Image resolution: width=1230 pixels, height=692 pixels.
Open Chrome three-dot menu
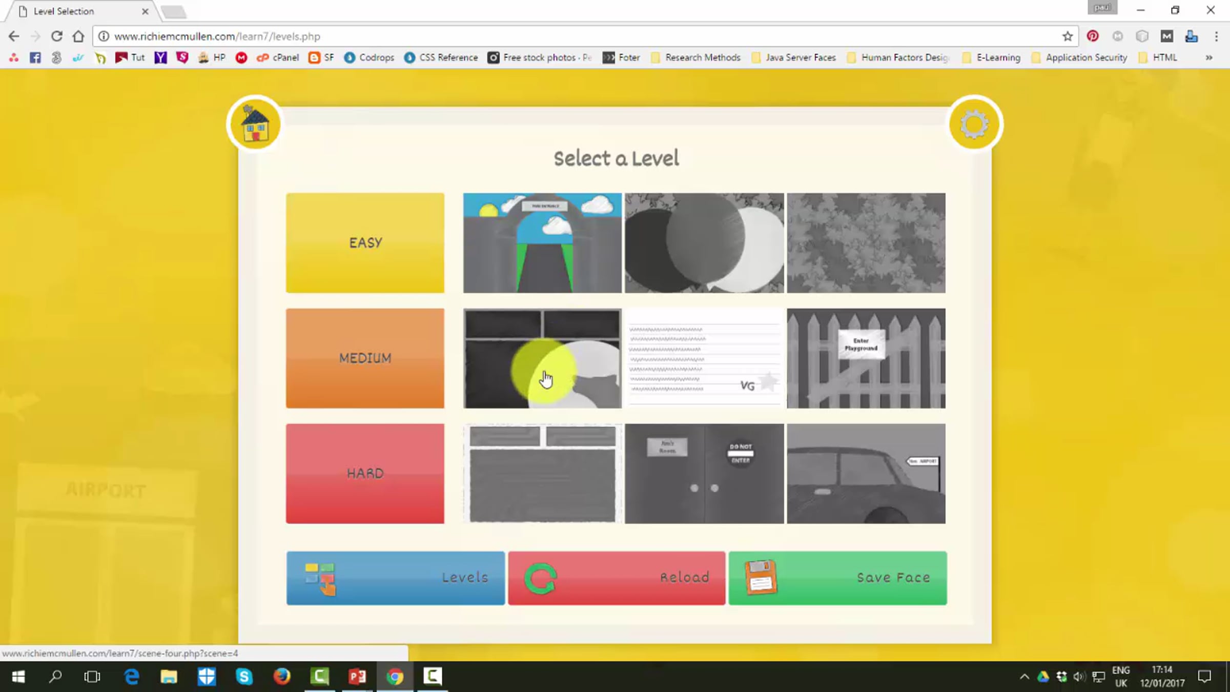click(1216, 36)
